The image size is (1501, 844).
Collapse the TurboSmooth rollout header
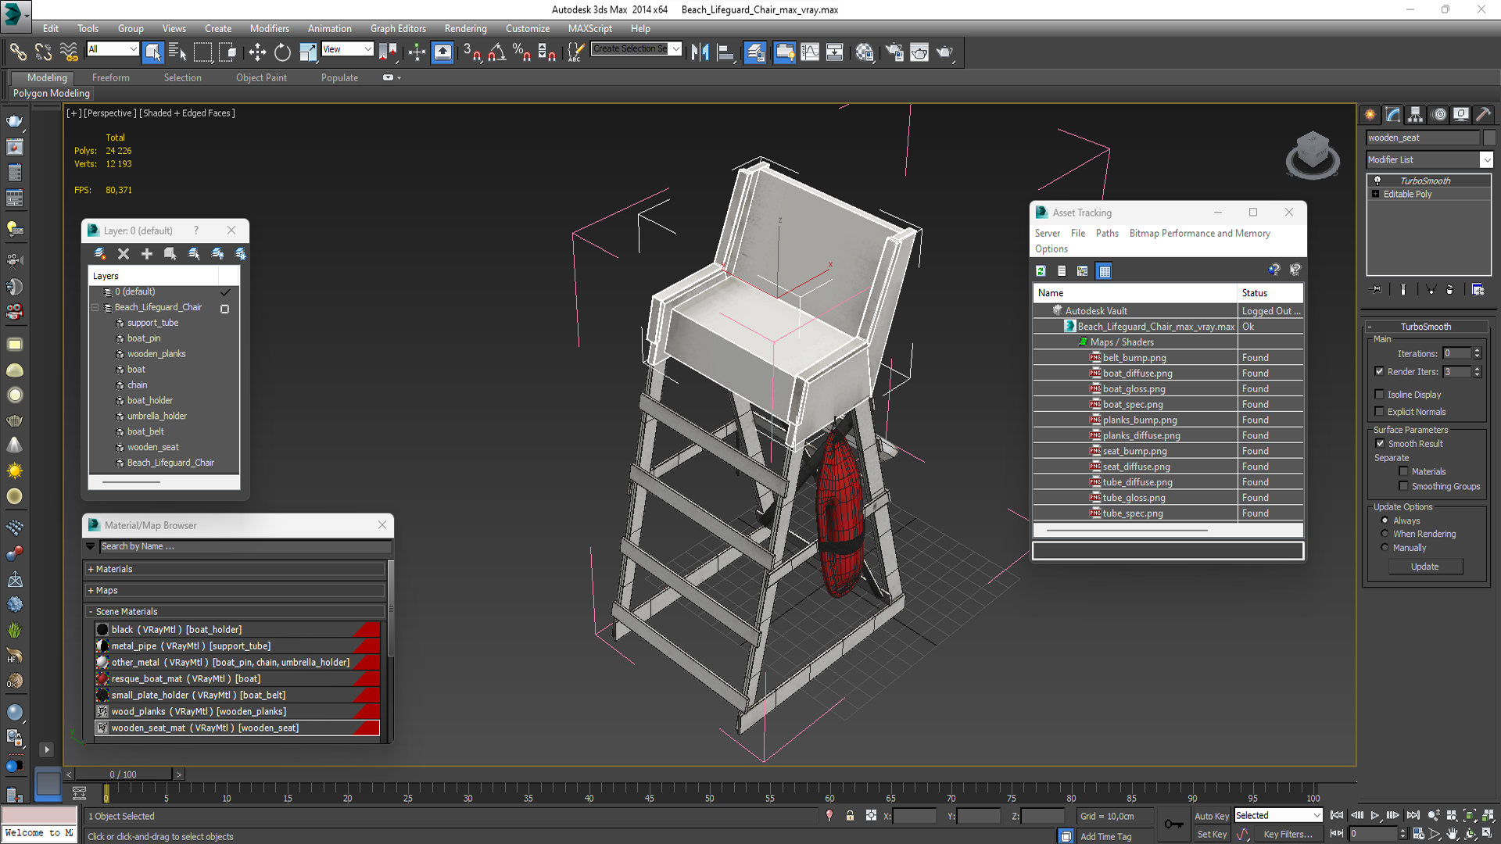1426,327
